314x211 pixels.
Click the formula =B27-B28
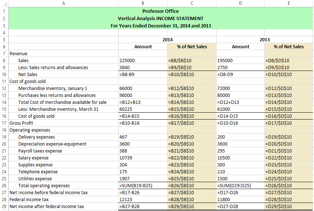pos(143,206)
